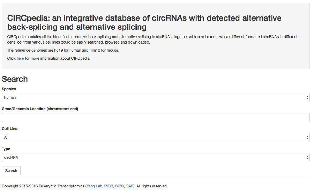This screenshot has width=314, height=194.
Task: Open the Species dropdown showing human
Action: 156,97
